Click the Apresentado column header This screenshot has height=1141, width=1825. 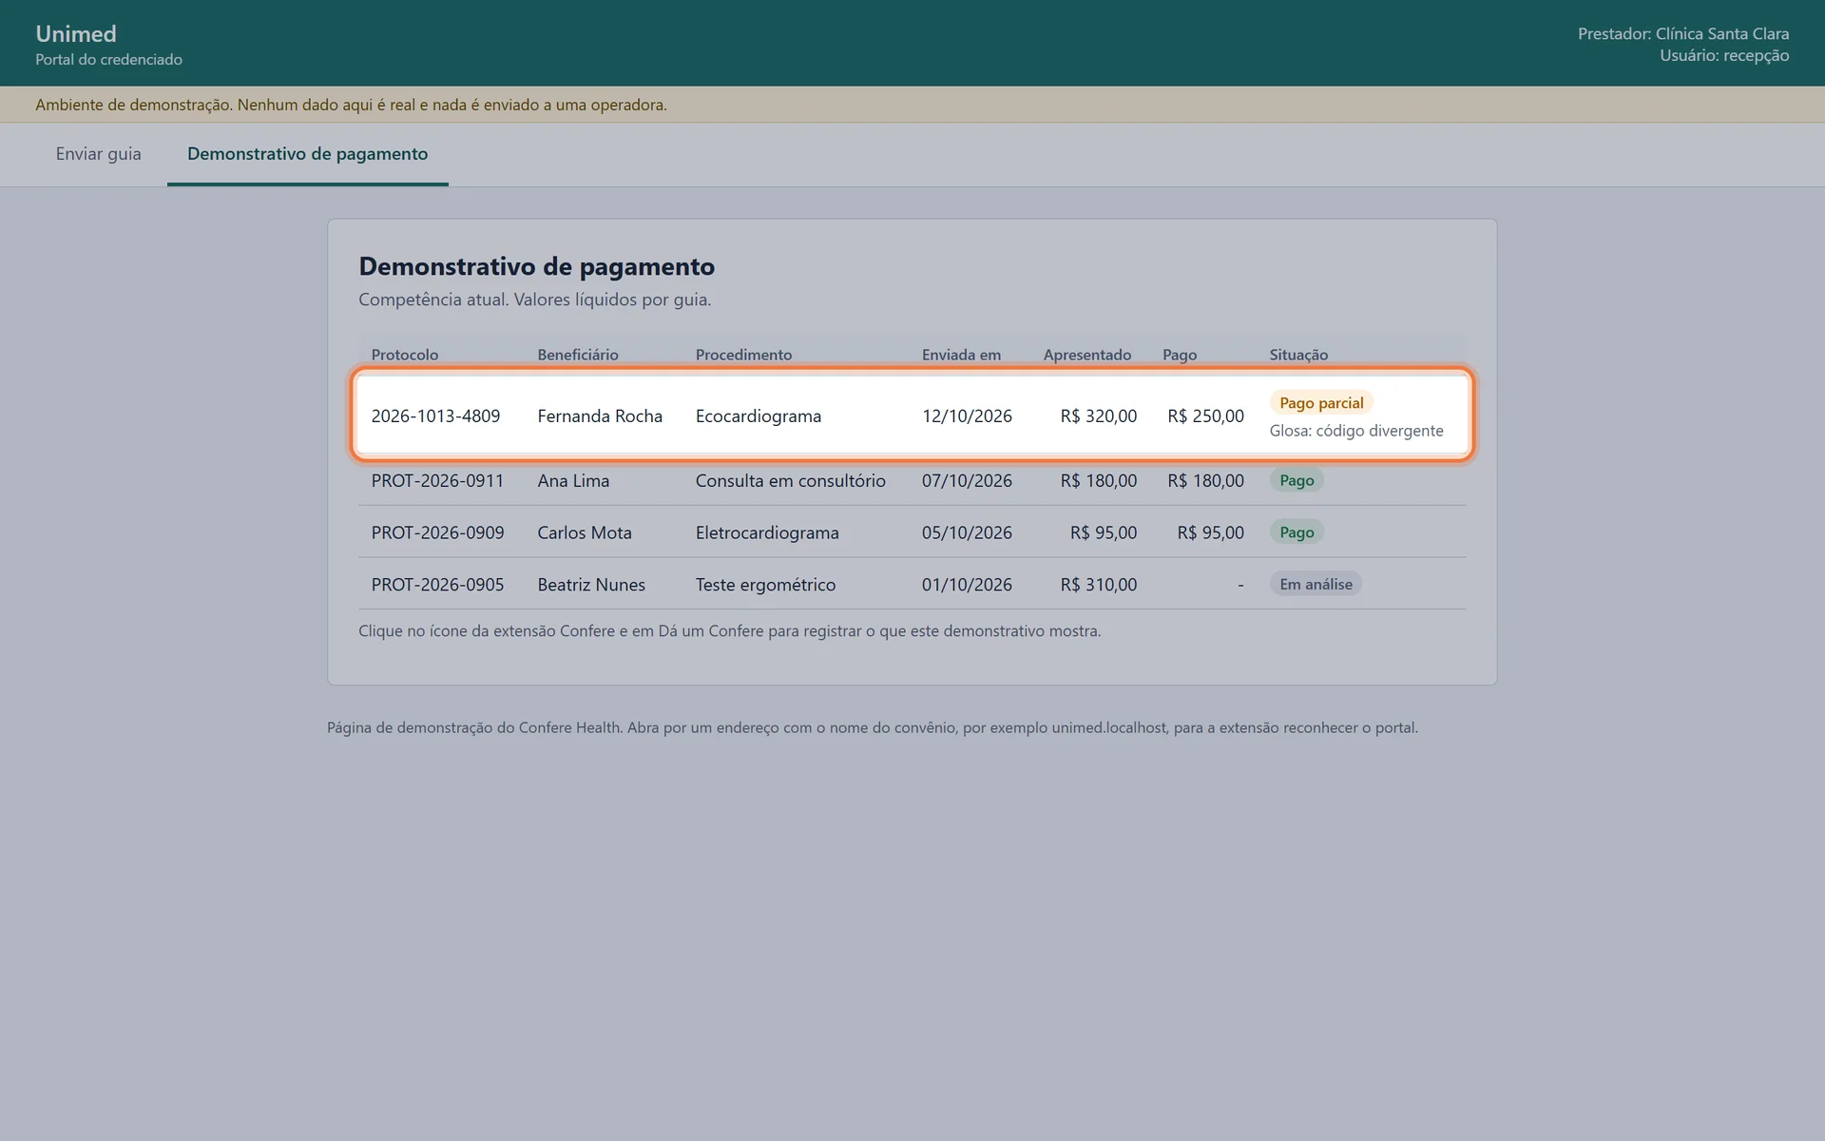(x=1087, y=355)
